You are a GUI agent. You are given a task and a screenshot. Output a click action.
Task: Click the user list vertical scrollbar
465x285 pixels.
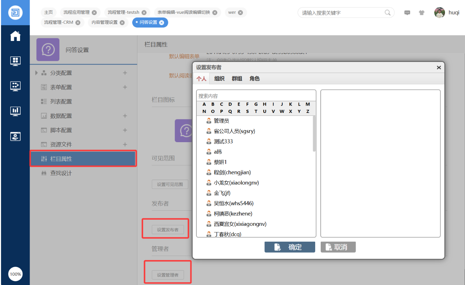click(x=314, y=134)
